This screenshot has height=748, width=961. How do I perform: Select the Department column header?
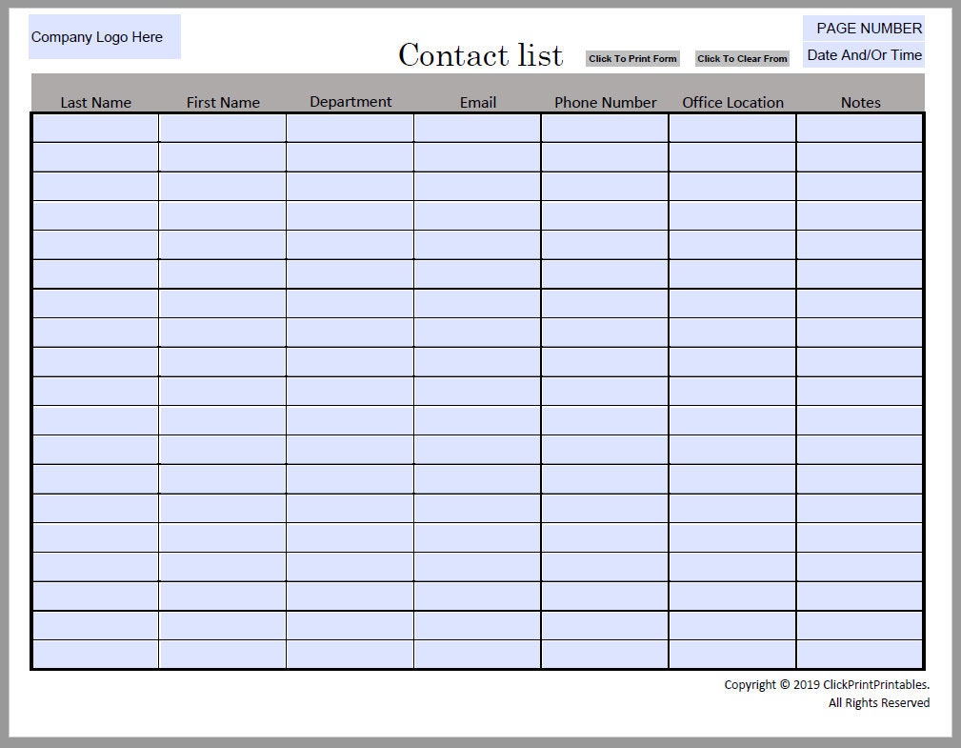point(350,100)
